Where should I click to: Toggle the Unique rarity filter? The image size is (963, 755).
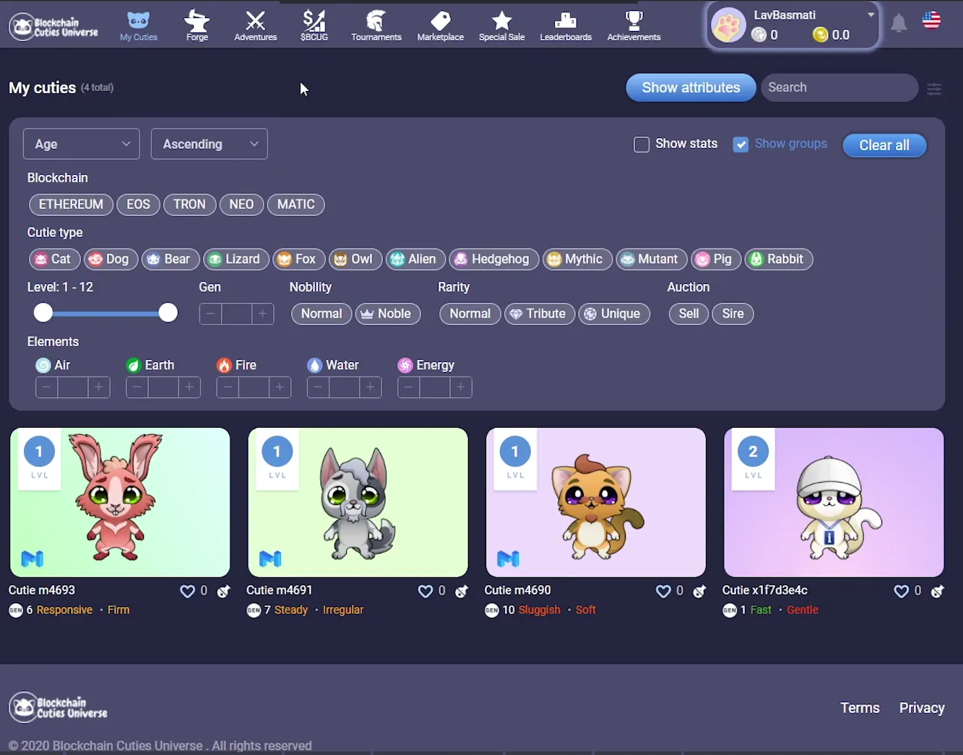(x=614, y=314)
